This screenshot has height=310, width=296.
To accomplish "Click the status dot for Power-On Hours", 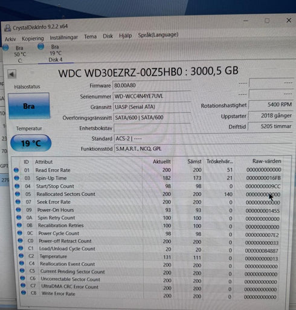I will click(19, 210).
